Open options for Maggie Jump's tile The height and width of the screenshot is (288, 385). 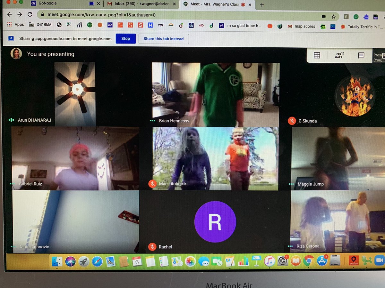tap(291, 183)
